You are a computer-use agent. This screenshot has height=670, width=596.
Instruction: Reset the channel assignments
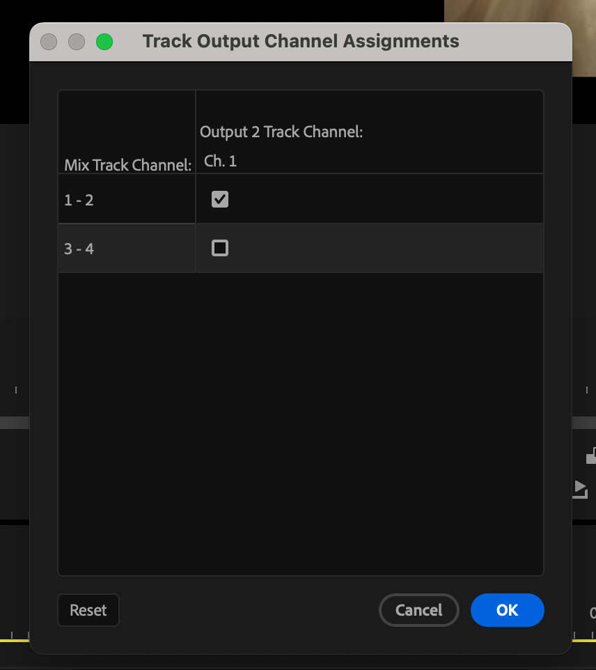[88, 610]
